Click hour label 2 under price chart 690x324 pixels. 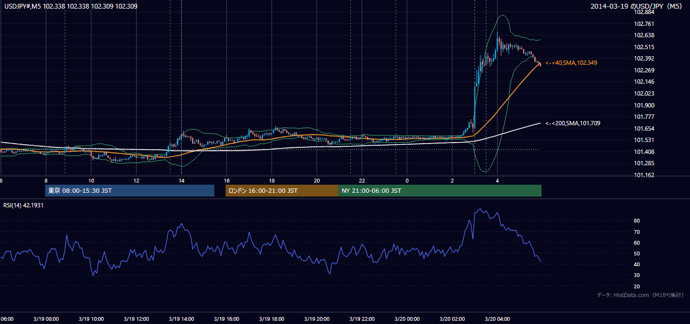click(x=452, y=180)
